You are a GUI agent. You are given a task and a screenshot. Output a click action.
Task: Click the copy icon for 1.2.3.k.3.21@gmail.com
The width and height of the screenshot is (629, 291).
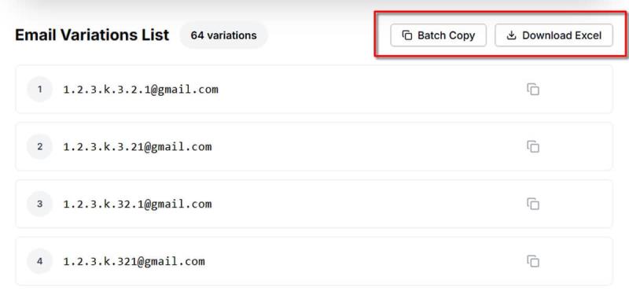click(533, 146)
